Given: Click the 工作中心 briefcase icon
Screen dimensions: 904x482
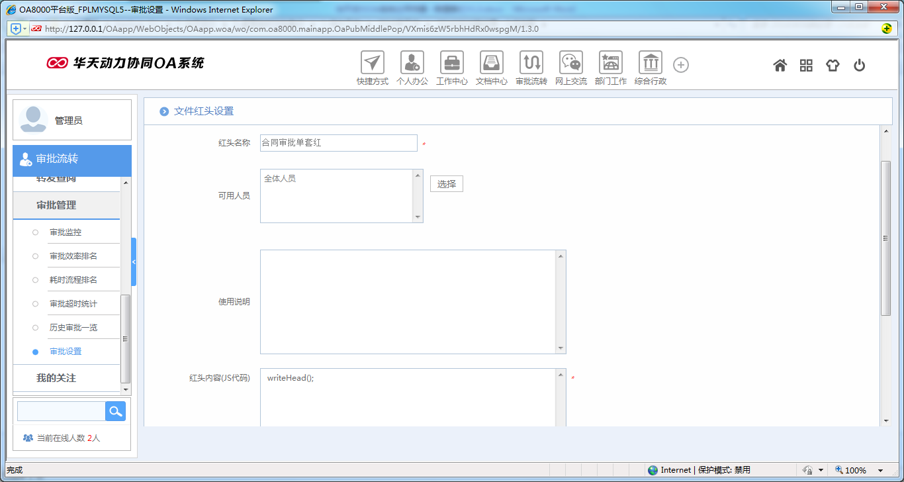Looking at the screenshot, I should [452, 63].
